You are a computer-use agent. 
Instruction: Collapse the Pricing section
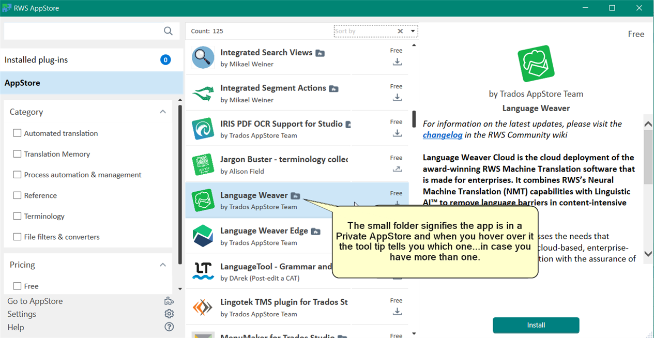coord(163,265)
